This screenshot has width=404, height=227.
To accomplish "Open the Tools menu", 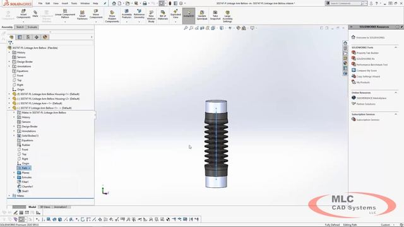I will [x=74, y=3].
